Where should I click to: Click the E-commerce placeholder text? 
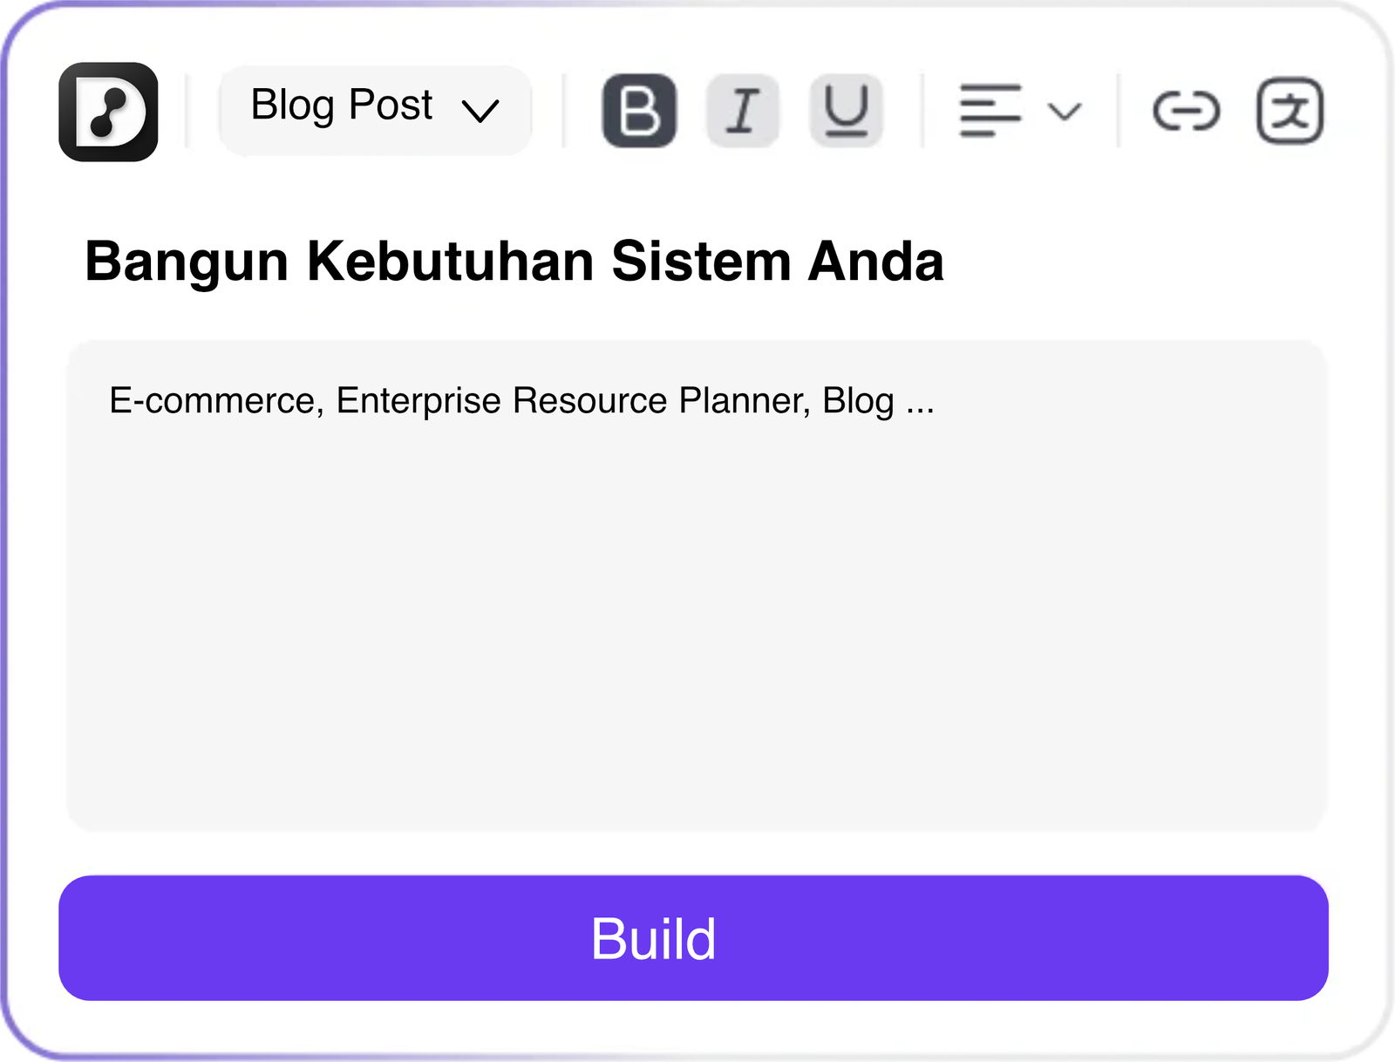(521, 401)
